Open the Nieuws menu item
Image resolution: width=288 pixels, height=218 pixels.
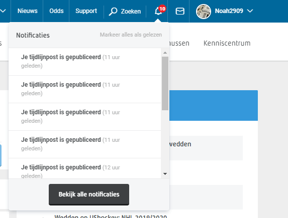[x=27, y=11]
